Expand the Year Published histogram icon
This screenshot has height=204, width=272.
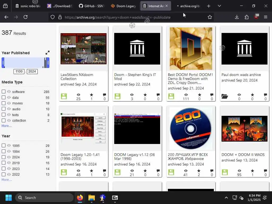coord(47,53)
